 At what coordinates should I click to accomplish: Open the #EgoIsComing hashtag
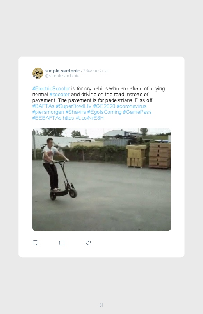point(104,112)
